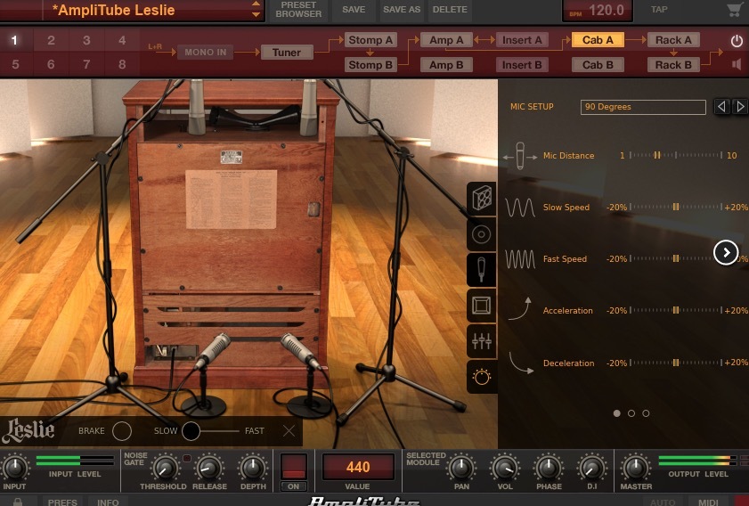Toggle the MONO IN routing button
Screen dimensions: 749x506
[x=206, y=53]
